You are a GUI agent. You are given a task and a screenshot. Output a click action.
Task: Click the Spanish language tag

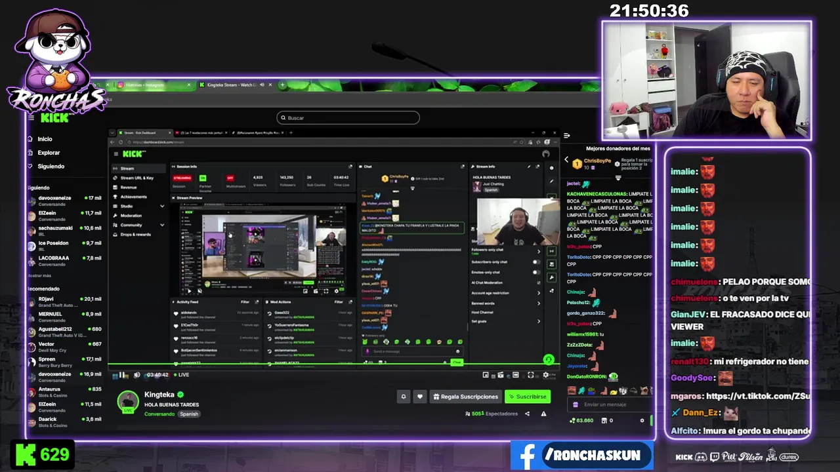[x=189, y=414]
